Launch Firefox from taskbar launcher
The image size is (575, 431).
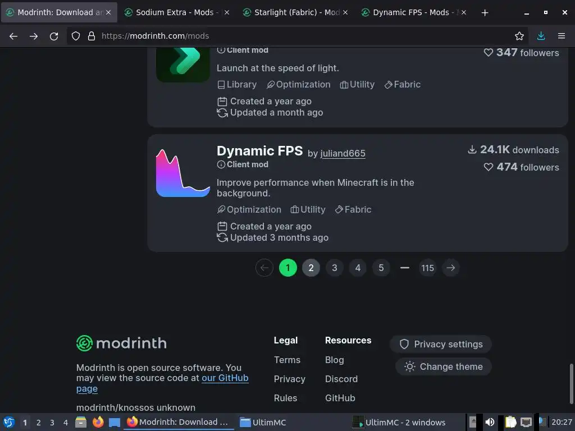click(98, 422)
